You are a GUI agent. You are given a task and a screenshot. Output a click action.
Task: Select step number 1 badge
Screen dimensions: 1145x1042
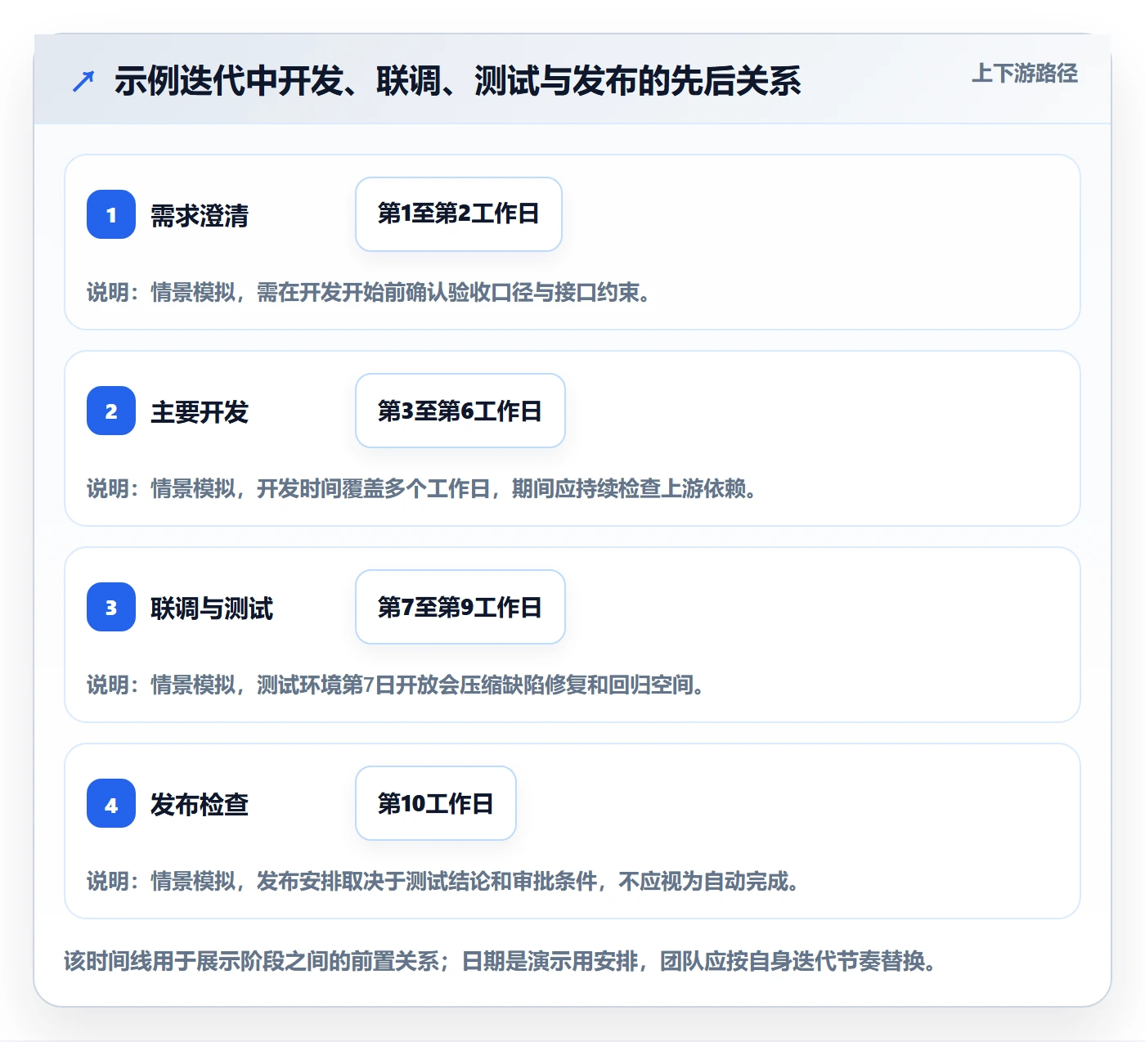click(x=111, y=214)
